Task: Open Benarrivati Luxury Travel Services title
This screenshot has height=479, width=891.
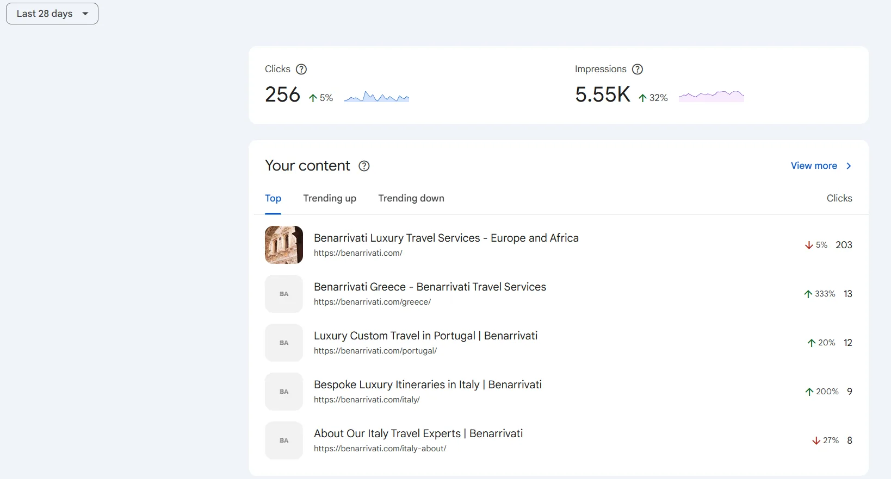Action: [x=446, y=238]
